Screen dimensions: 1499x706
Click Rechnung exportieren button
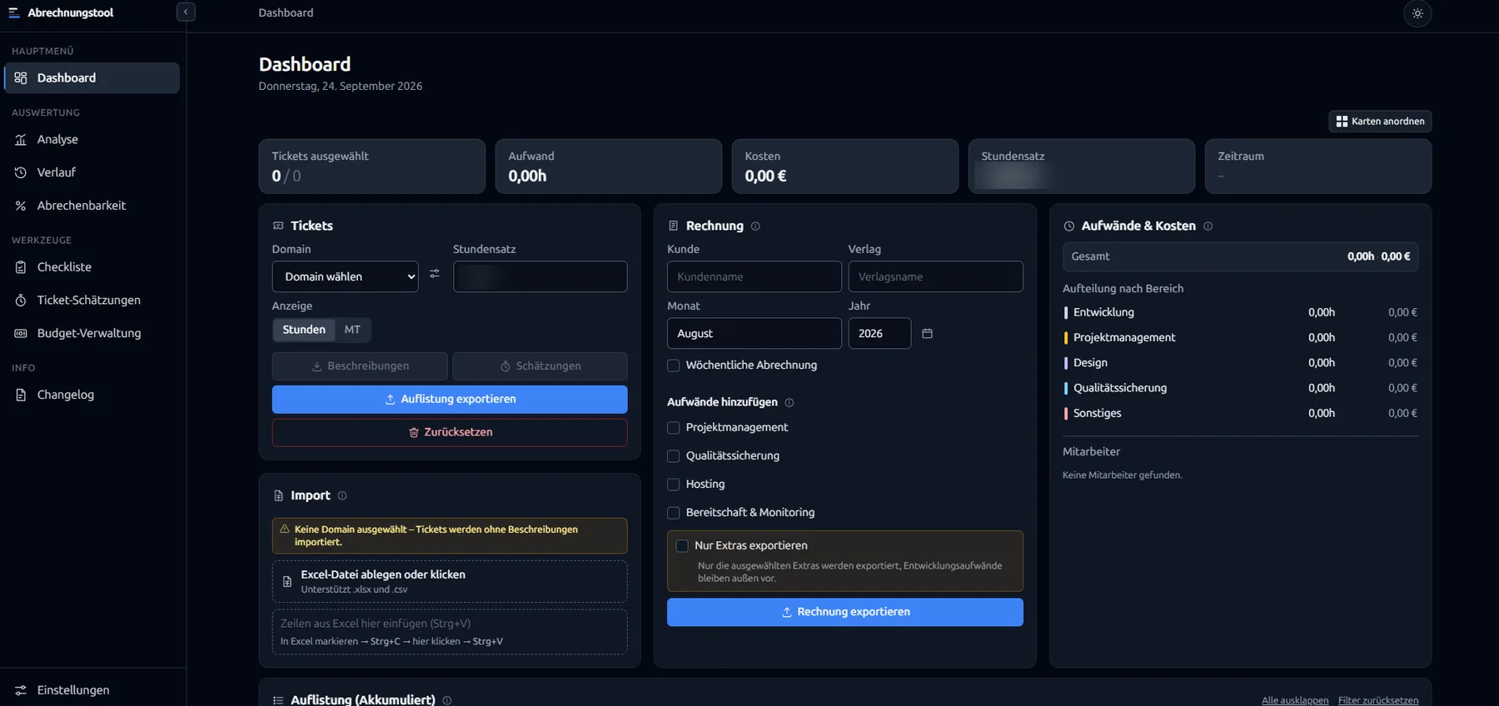(x=845, y=612)
